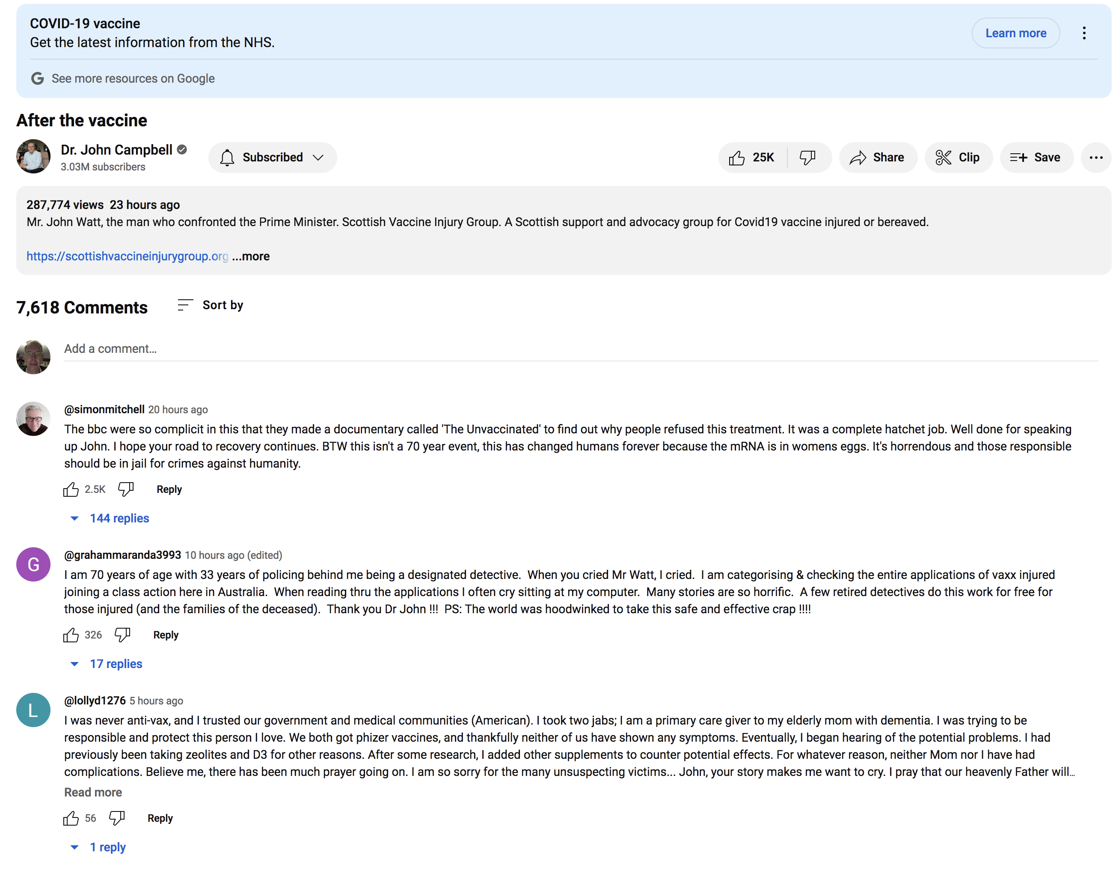This screenshot has width=1116, height=871.
Task: Open the three-dot menu beside Save
Action: [1095, 158]
